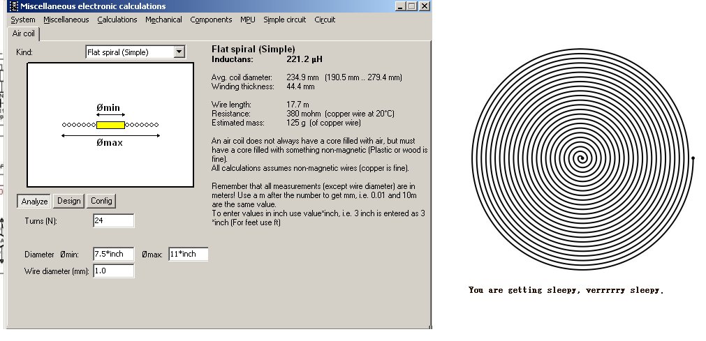Open the Mechanical menu

click(163, 20)
